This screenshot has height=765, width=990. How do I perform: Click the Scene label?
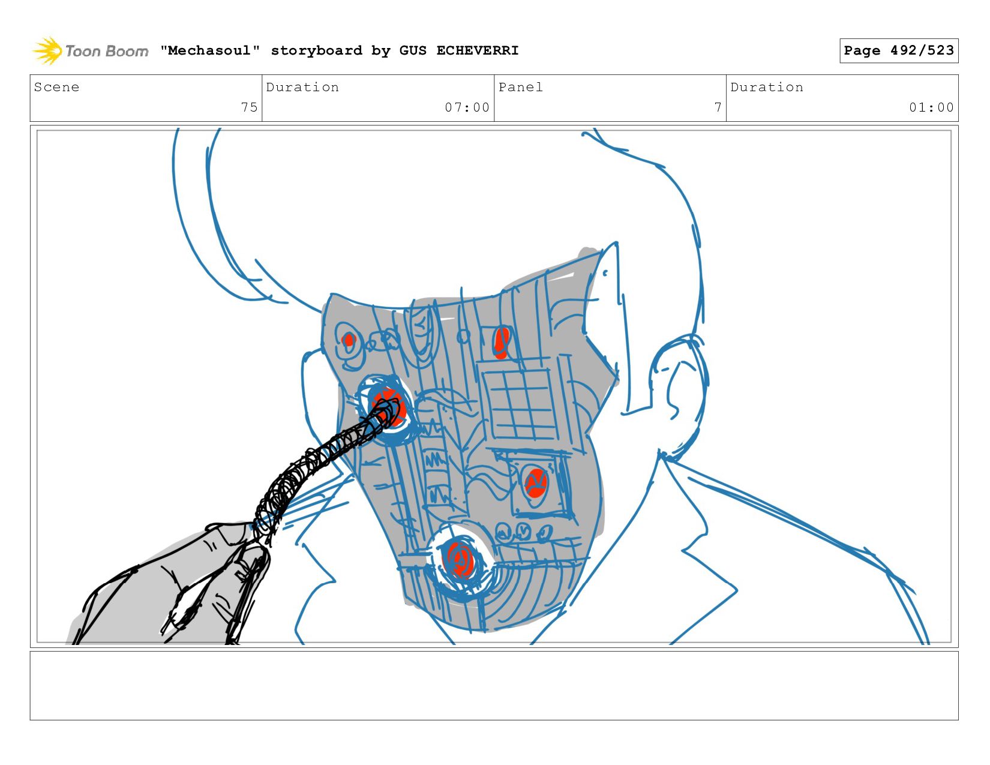point(56,87)
